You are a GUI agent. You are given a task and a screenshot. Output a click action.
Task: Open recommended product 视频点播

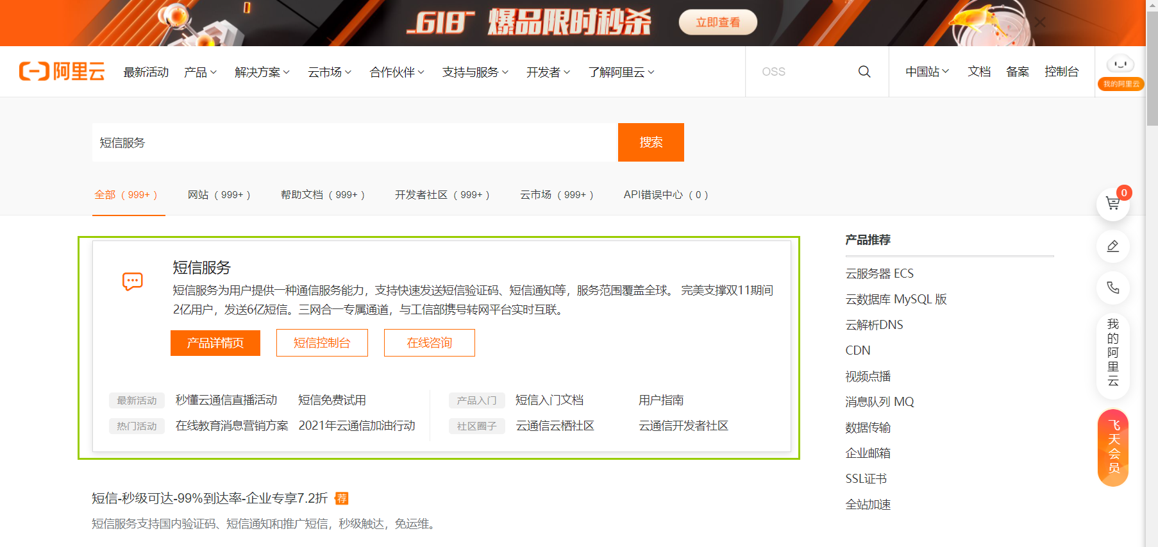(868, 376)
